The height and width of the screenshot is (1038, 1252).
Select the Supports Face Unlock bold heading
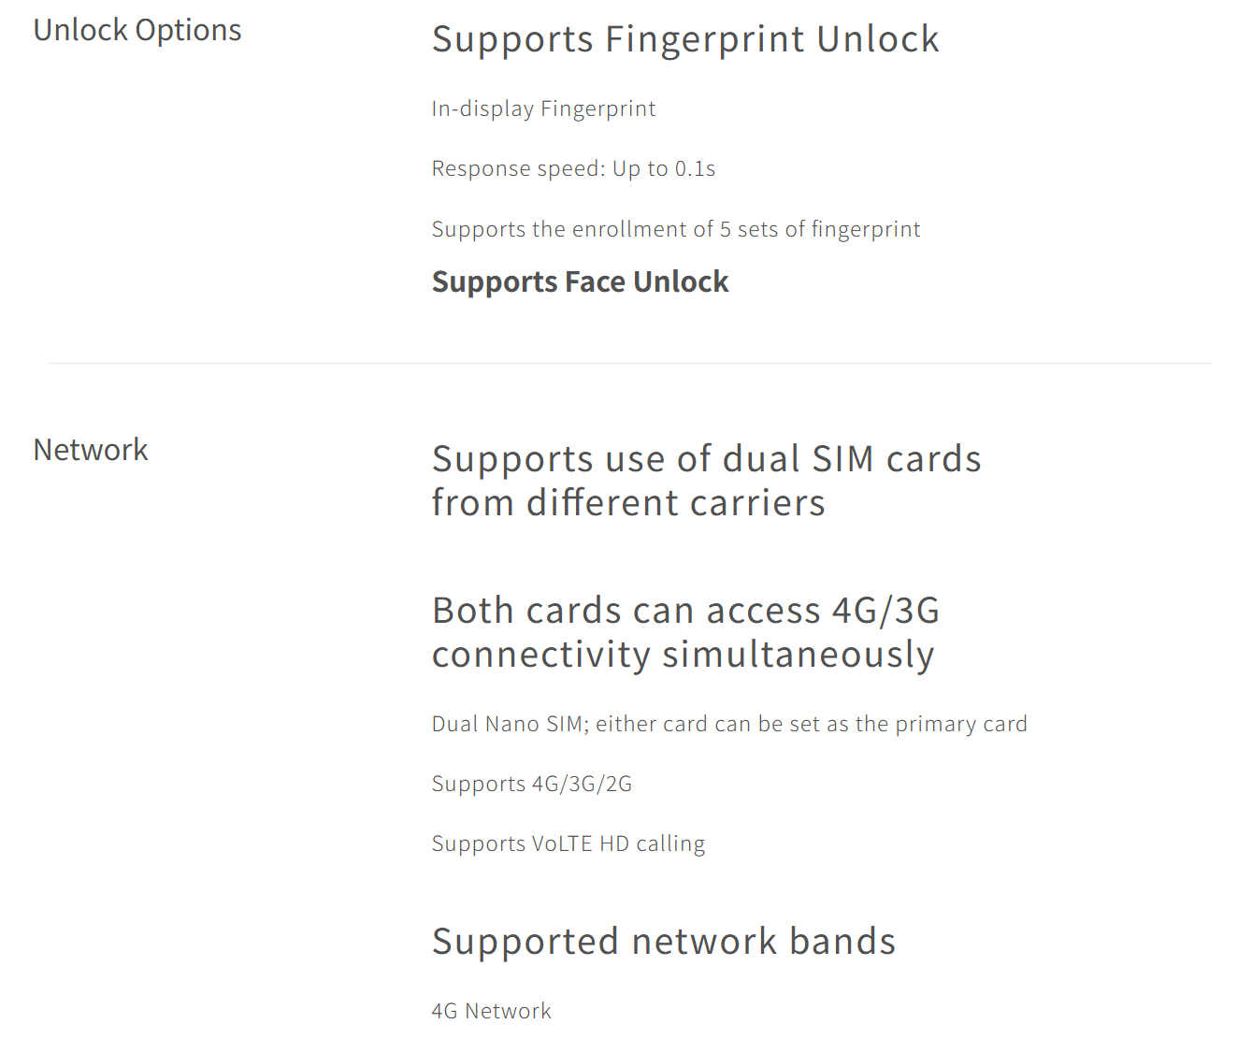[580, 282]
